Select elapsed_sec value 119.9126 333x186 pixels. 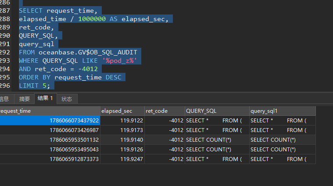[x=122, y=150]
